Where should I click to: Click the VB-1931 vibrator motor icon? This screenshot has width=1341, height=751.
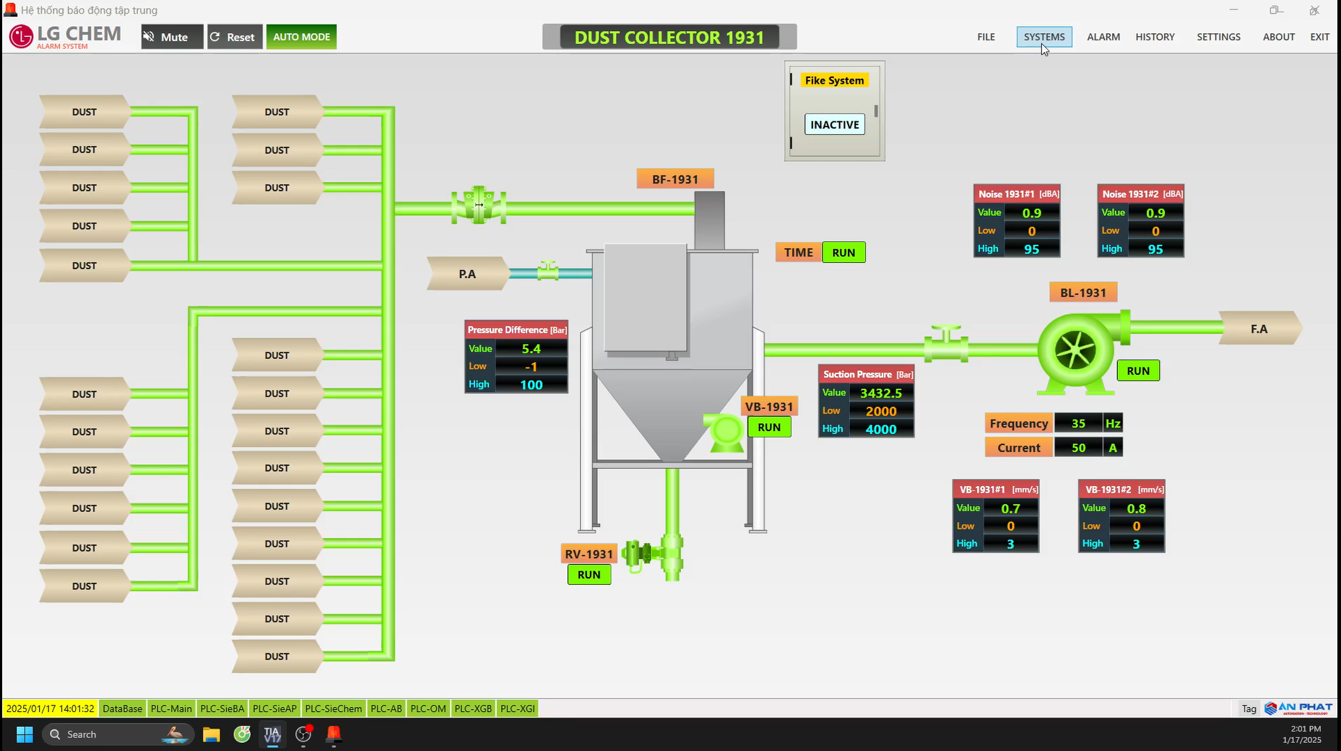[724, 432]
